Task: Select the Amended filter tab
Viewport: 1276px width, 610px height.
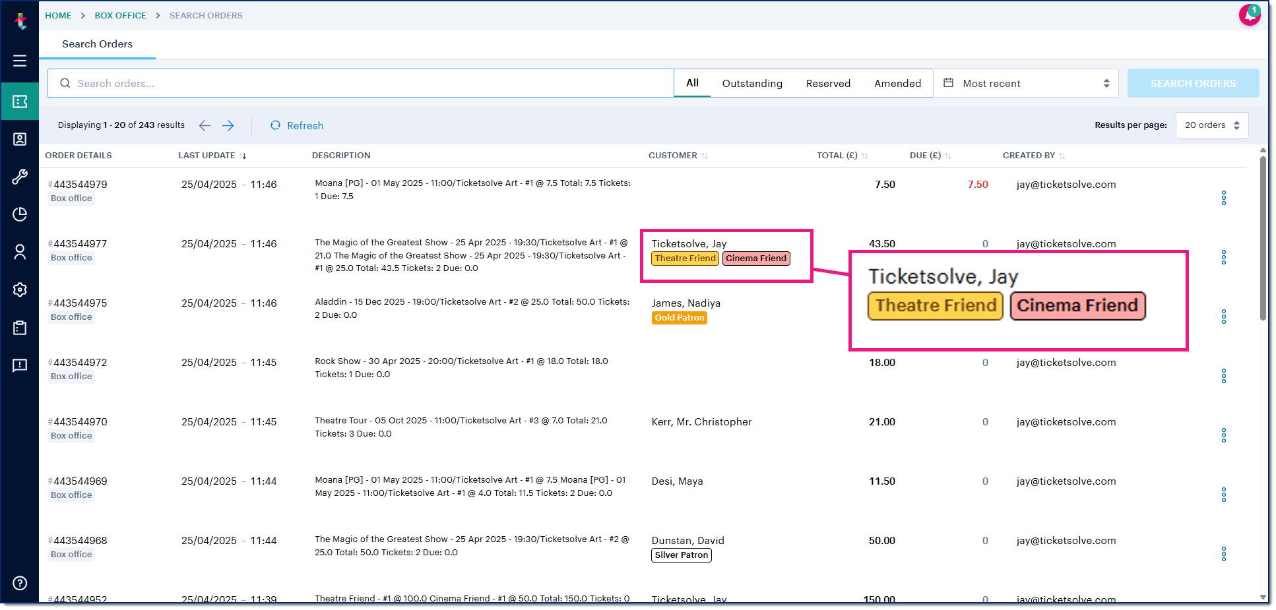Action: coord(897,83)
